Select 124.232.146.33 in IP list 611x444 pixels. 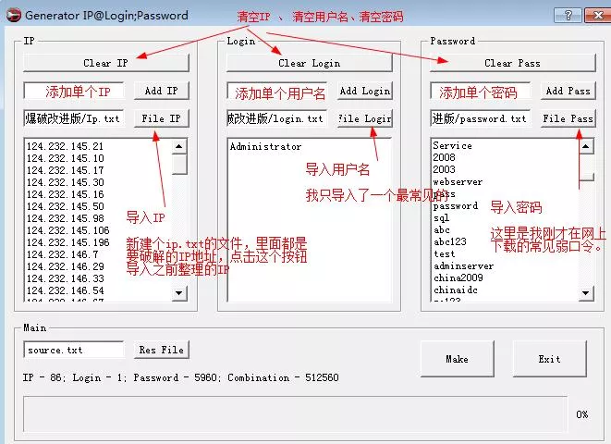click(x=65, y=278)
